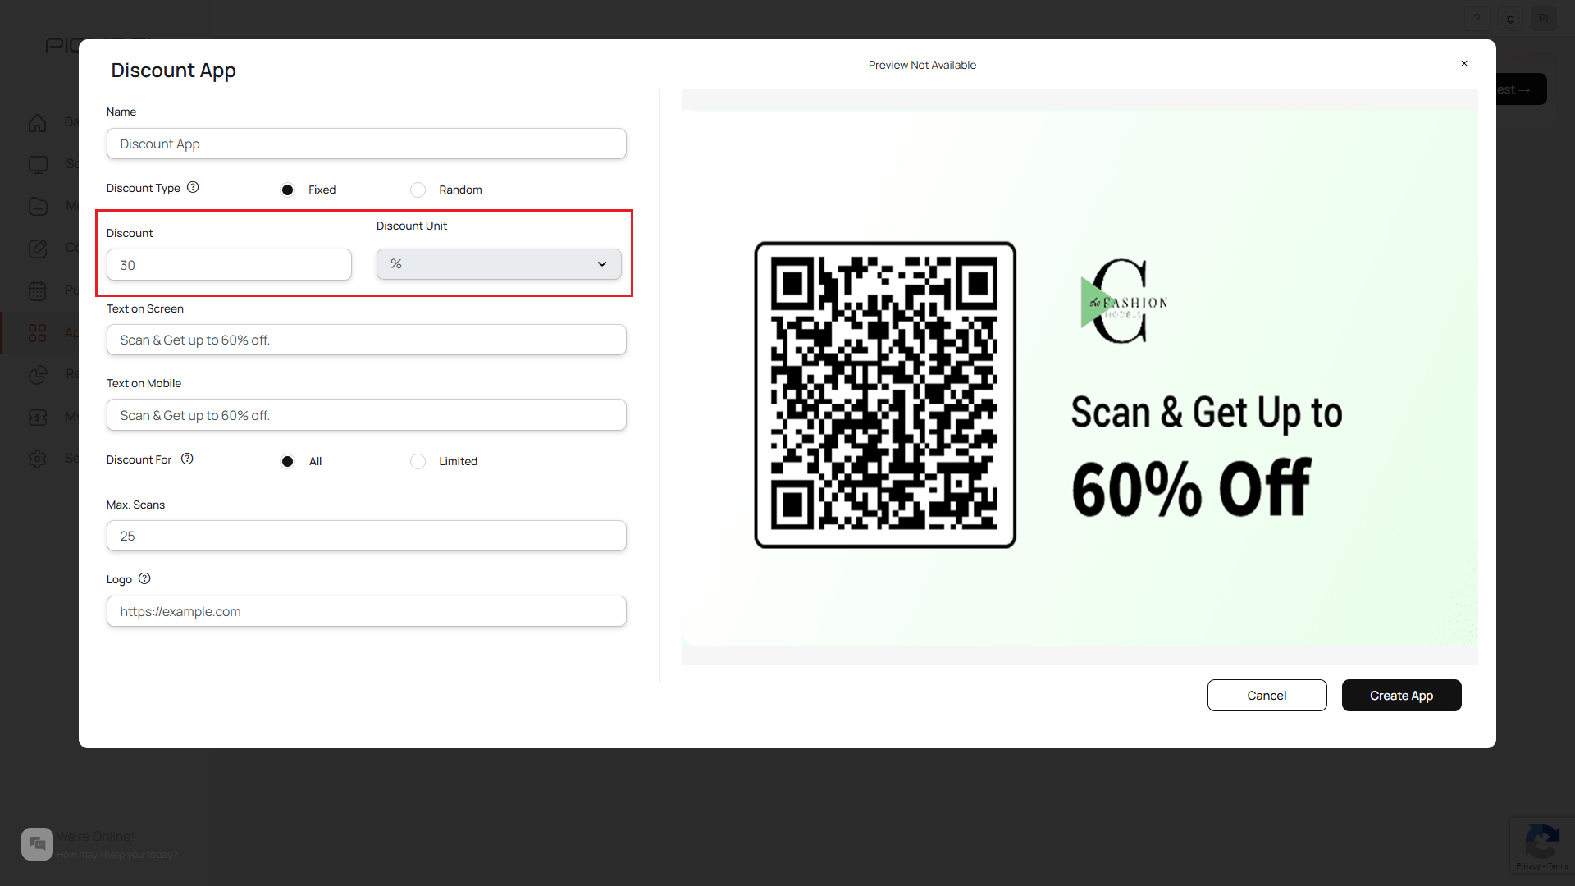Image resolution: width=1575 pixels, height=886 pixels.
Task: Click the Discount Type help icon
Action: click(193, 187)
